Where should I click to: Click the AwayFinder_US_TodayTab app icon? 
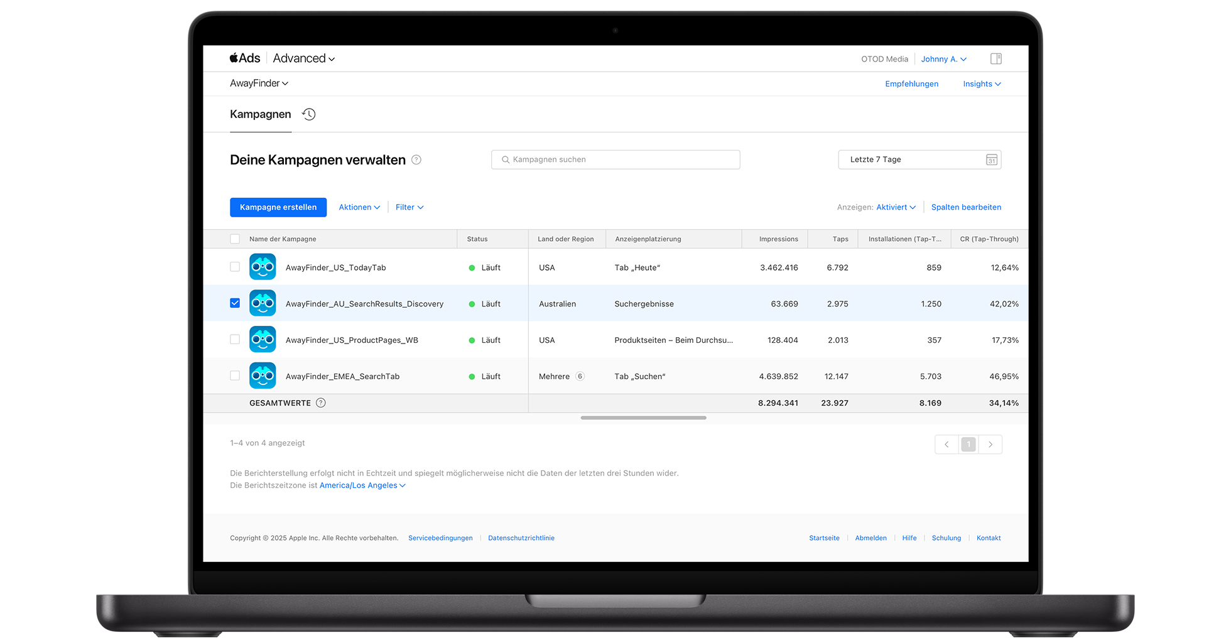[x=263, y=267]
